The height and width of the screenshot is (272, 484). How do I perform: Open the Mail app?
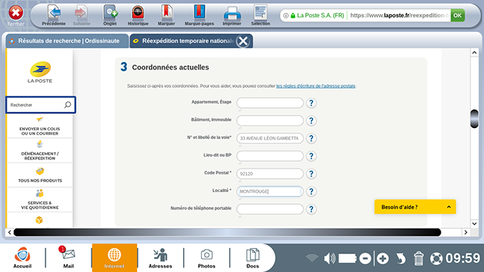coord(69,258)
